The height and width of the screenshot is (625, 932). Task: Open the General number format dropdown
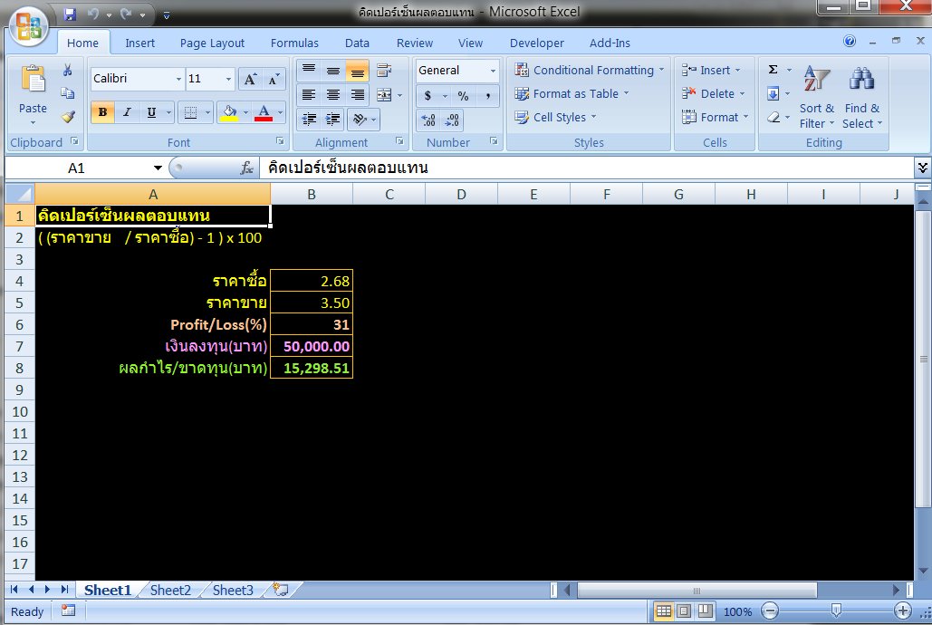(x=493, y=70)
